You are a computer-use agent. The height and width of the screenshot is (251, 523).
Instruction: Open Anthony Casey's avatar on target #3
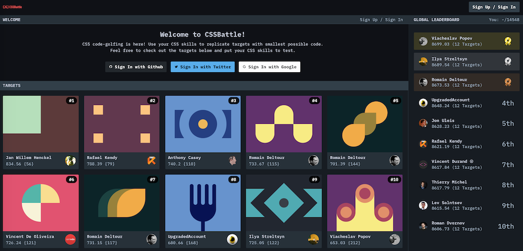pyautogui.click(x=233, y=161)
